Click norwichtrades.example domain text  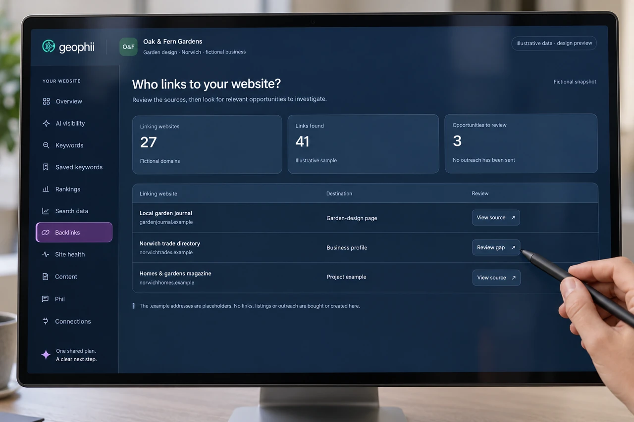(166, 252)
